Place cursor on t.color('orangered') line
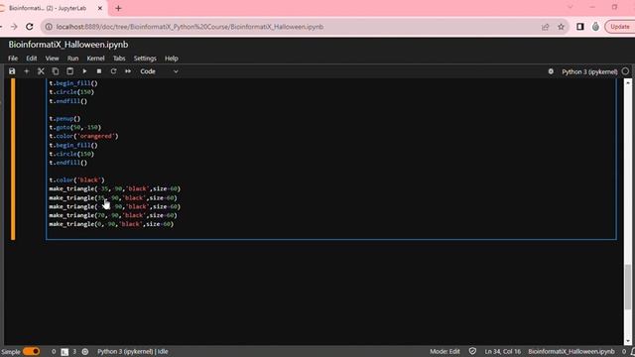Viewport: 635px width, 357px height. click(x=83, y=136)
